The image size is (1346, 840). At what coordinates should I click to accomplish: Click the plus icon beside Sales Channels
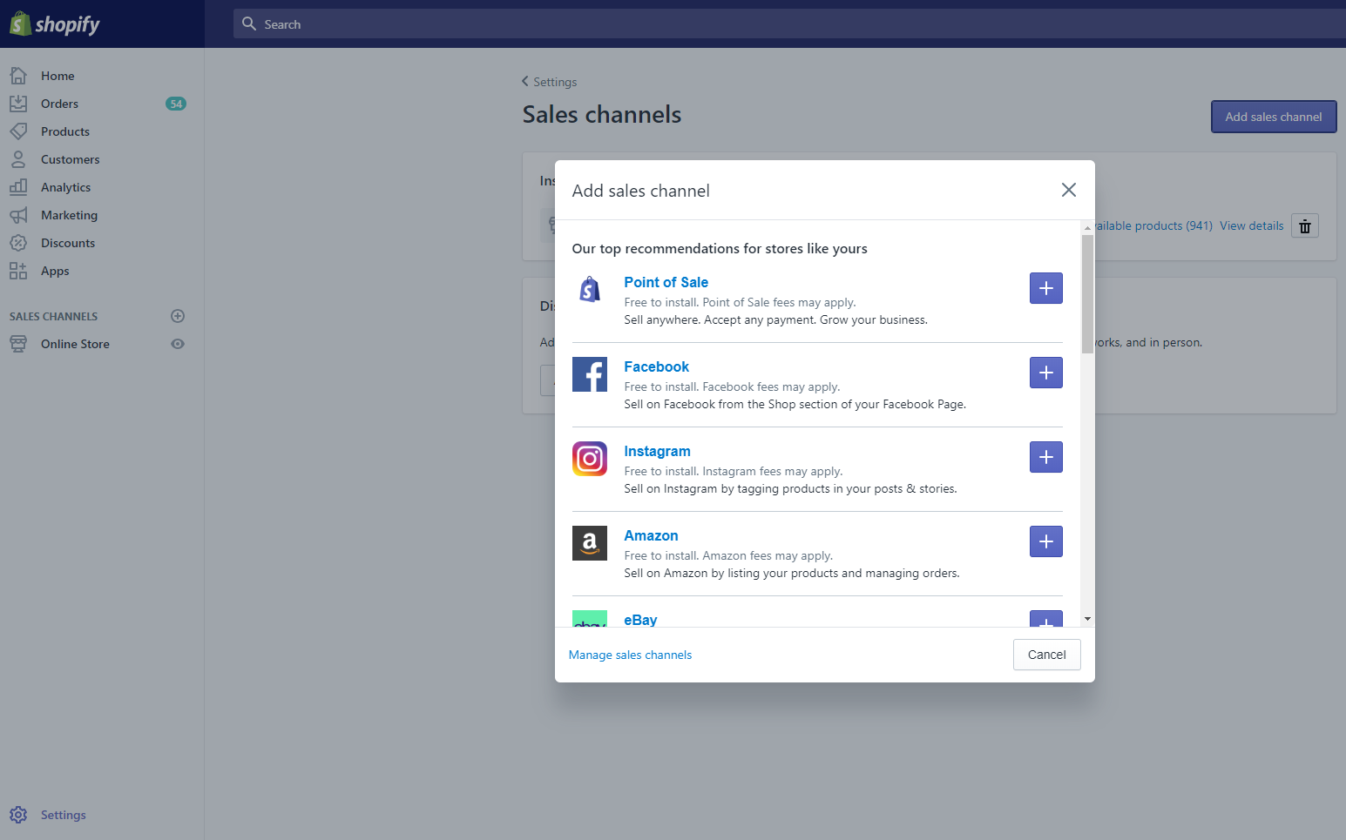[178, 316]
